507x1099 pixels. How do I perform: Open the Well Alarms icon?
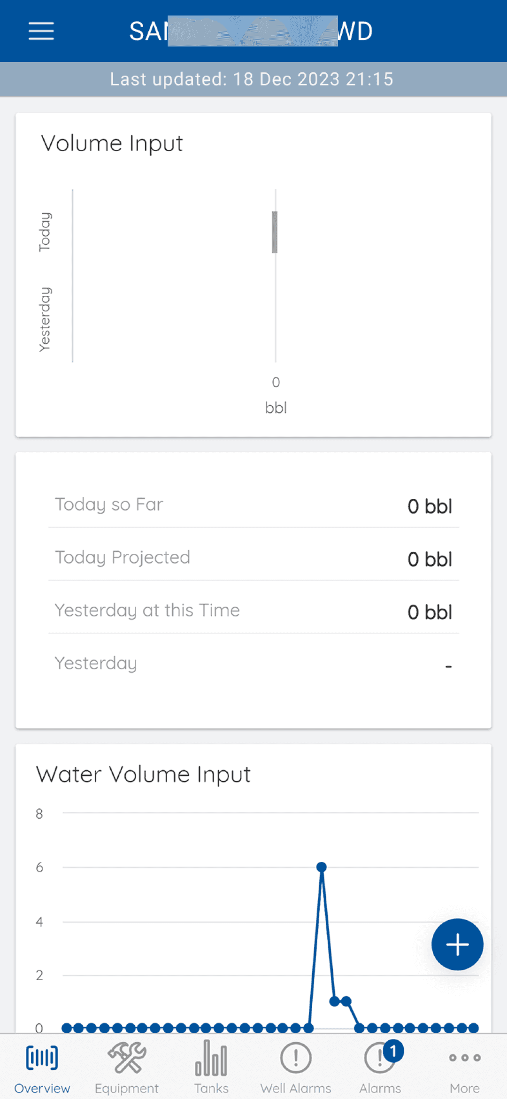[296, 1058]
